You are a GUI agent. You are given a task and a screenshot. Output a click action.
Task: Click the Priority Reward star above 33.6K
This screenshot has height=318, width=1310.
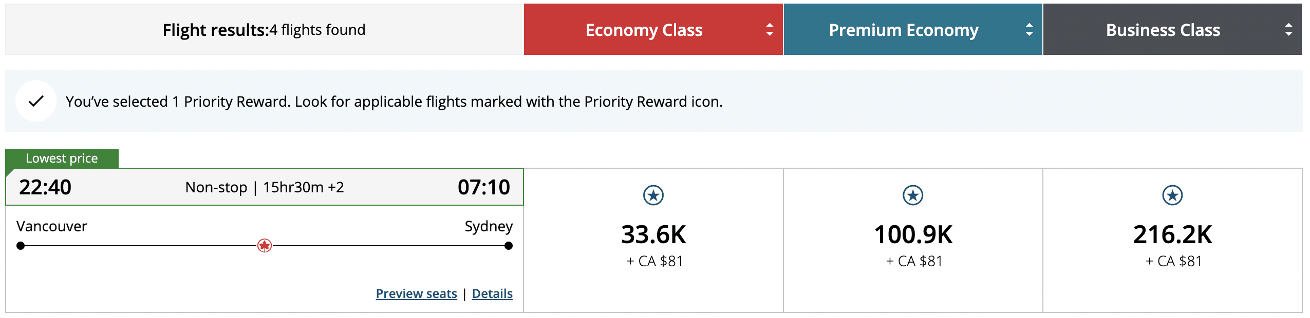653,195
